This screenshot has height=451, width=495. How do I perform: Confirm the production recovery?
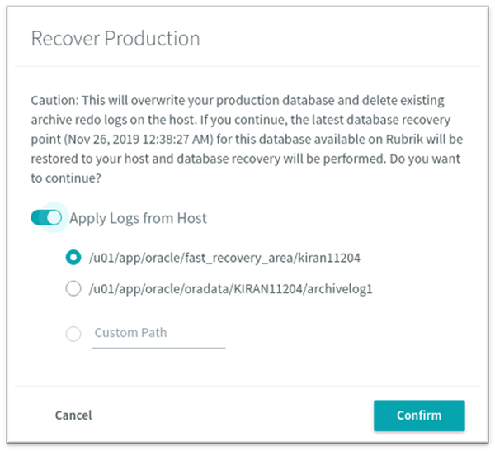(x=419, y=415)
